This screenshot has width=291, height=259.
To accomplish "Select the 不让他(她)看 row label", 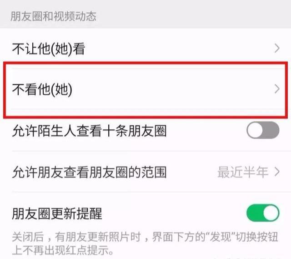I will [49, 49].
